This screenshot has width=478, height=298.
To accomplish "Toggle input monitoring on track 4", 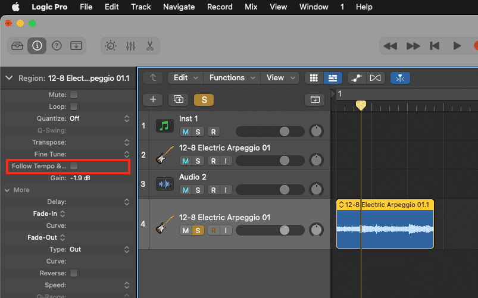I will point(226,231).
